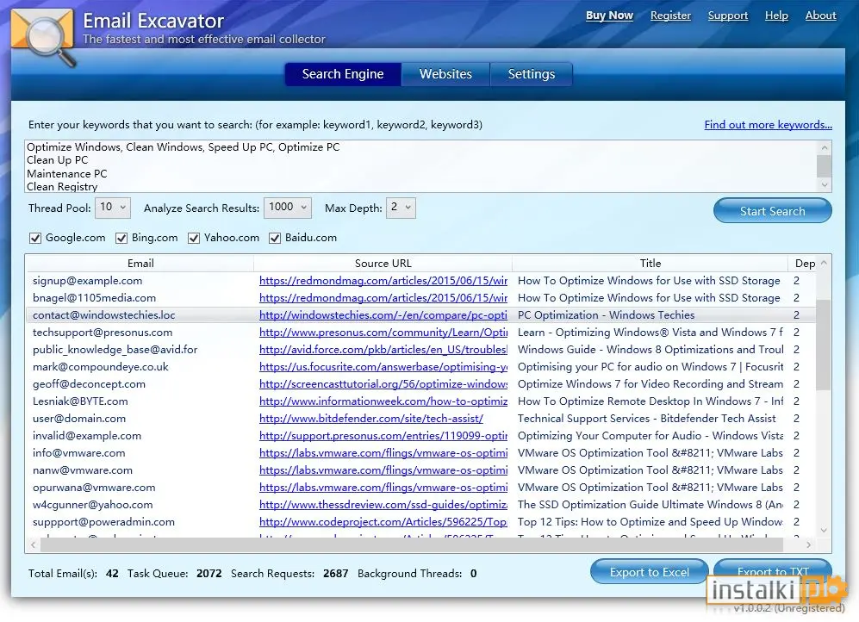Select the user@domain.com email
Viewport: 859px width, 622px height.
[x=79, y=419]
